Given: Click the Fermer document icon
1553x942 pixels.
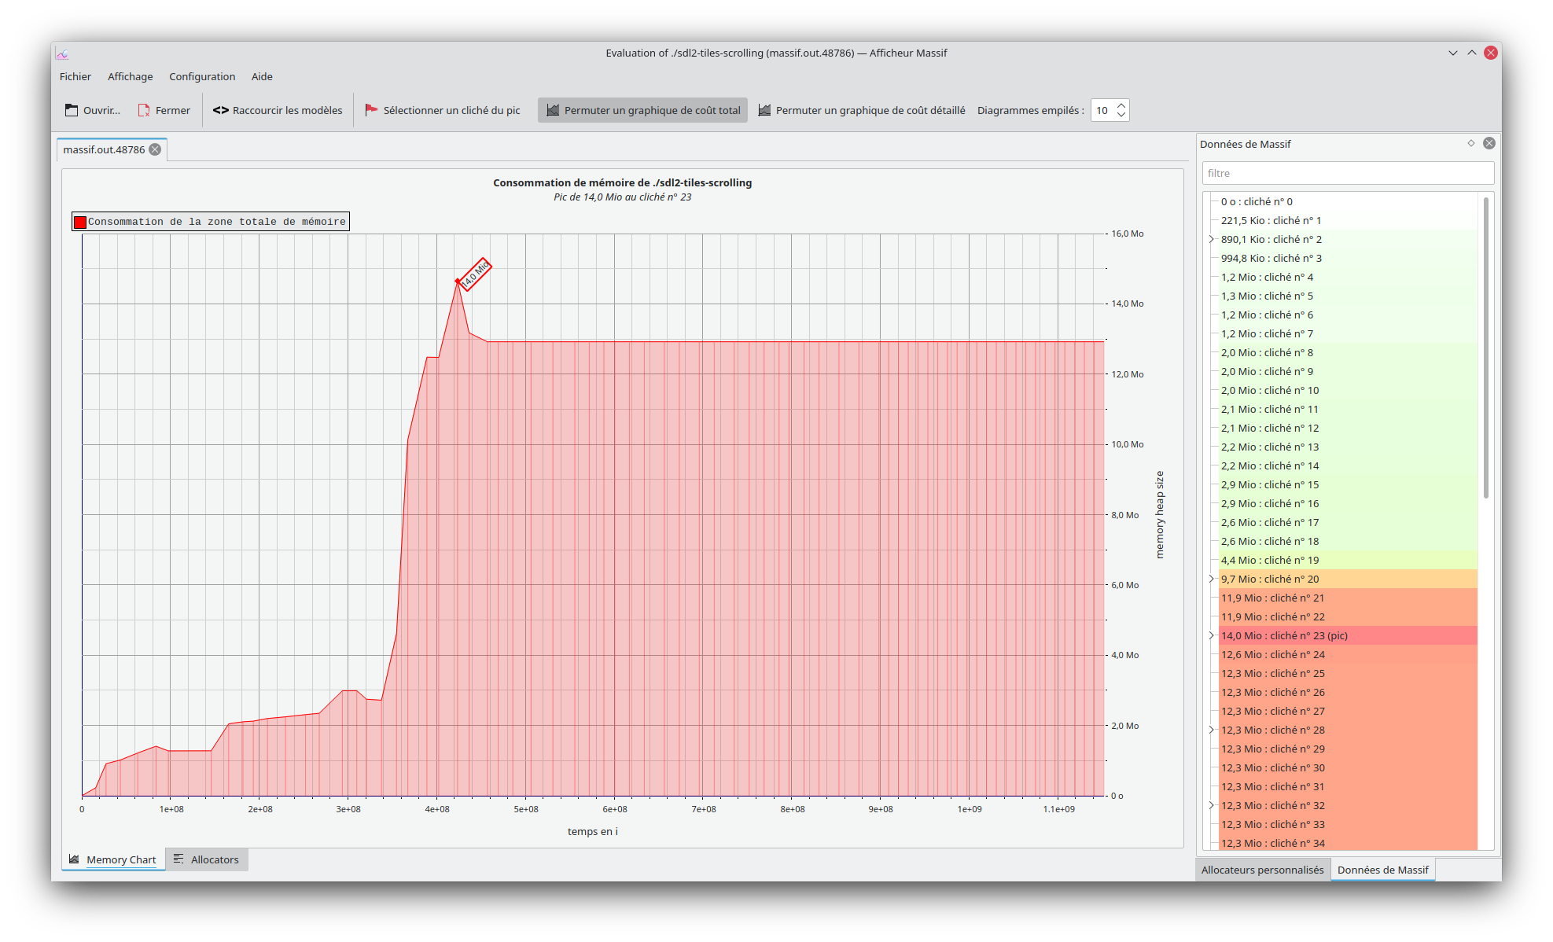Looking at the screenshot, I should coord(144,110).
